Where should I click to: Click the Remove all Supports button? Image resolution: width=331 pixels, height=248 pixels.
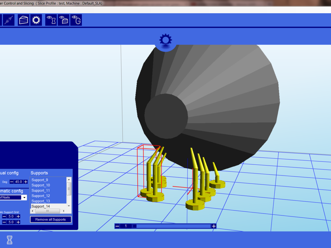(x=51, y=220)
